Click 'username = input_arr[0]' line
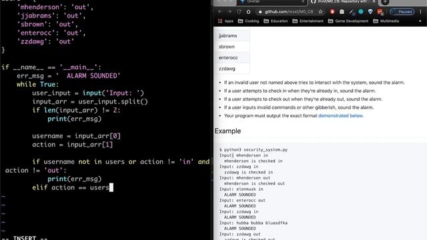This screenshot has height=240, width=427. [76, 136]
